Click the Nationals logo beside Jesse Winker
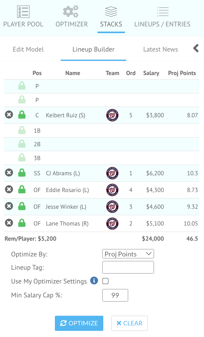The width and height of the screenshot is (204, 337). pos(112,207)
